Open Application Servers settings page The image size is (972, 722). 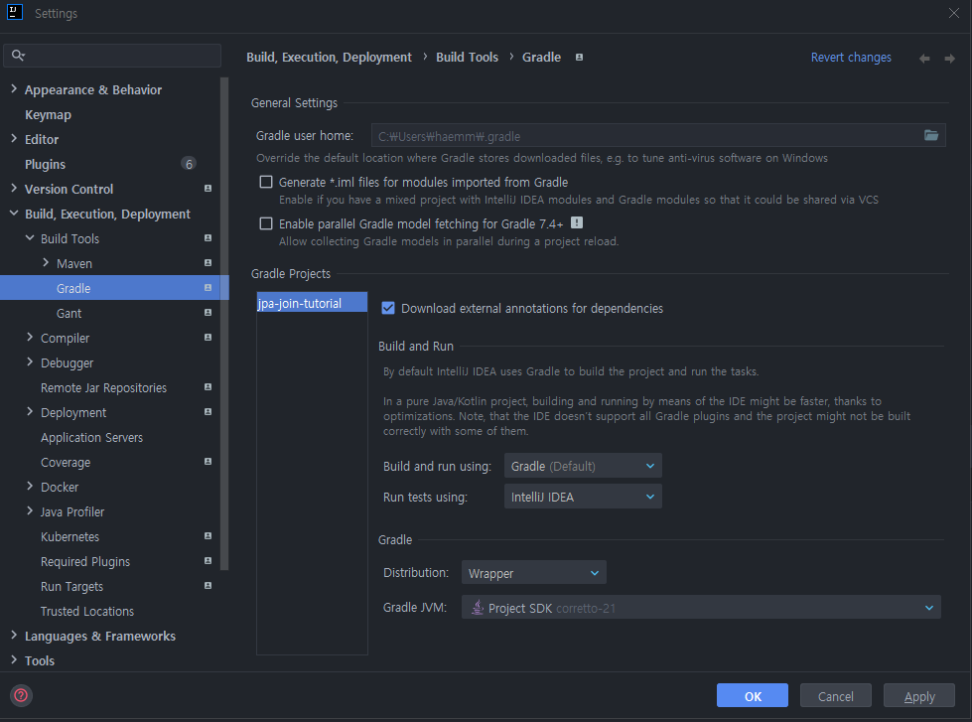tap(91, 437)
